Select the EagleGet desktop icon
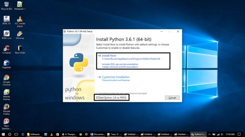 click(6, 64)
